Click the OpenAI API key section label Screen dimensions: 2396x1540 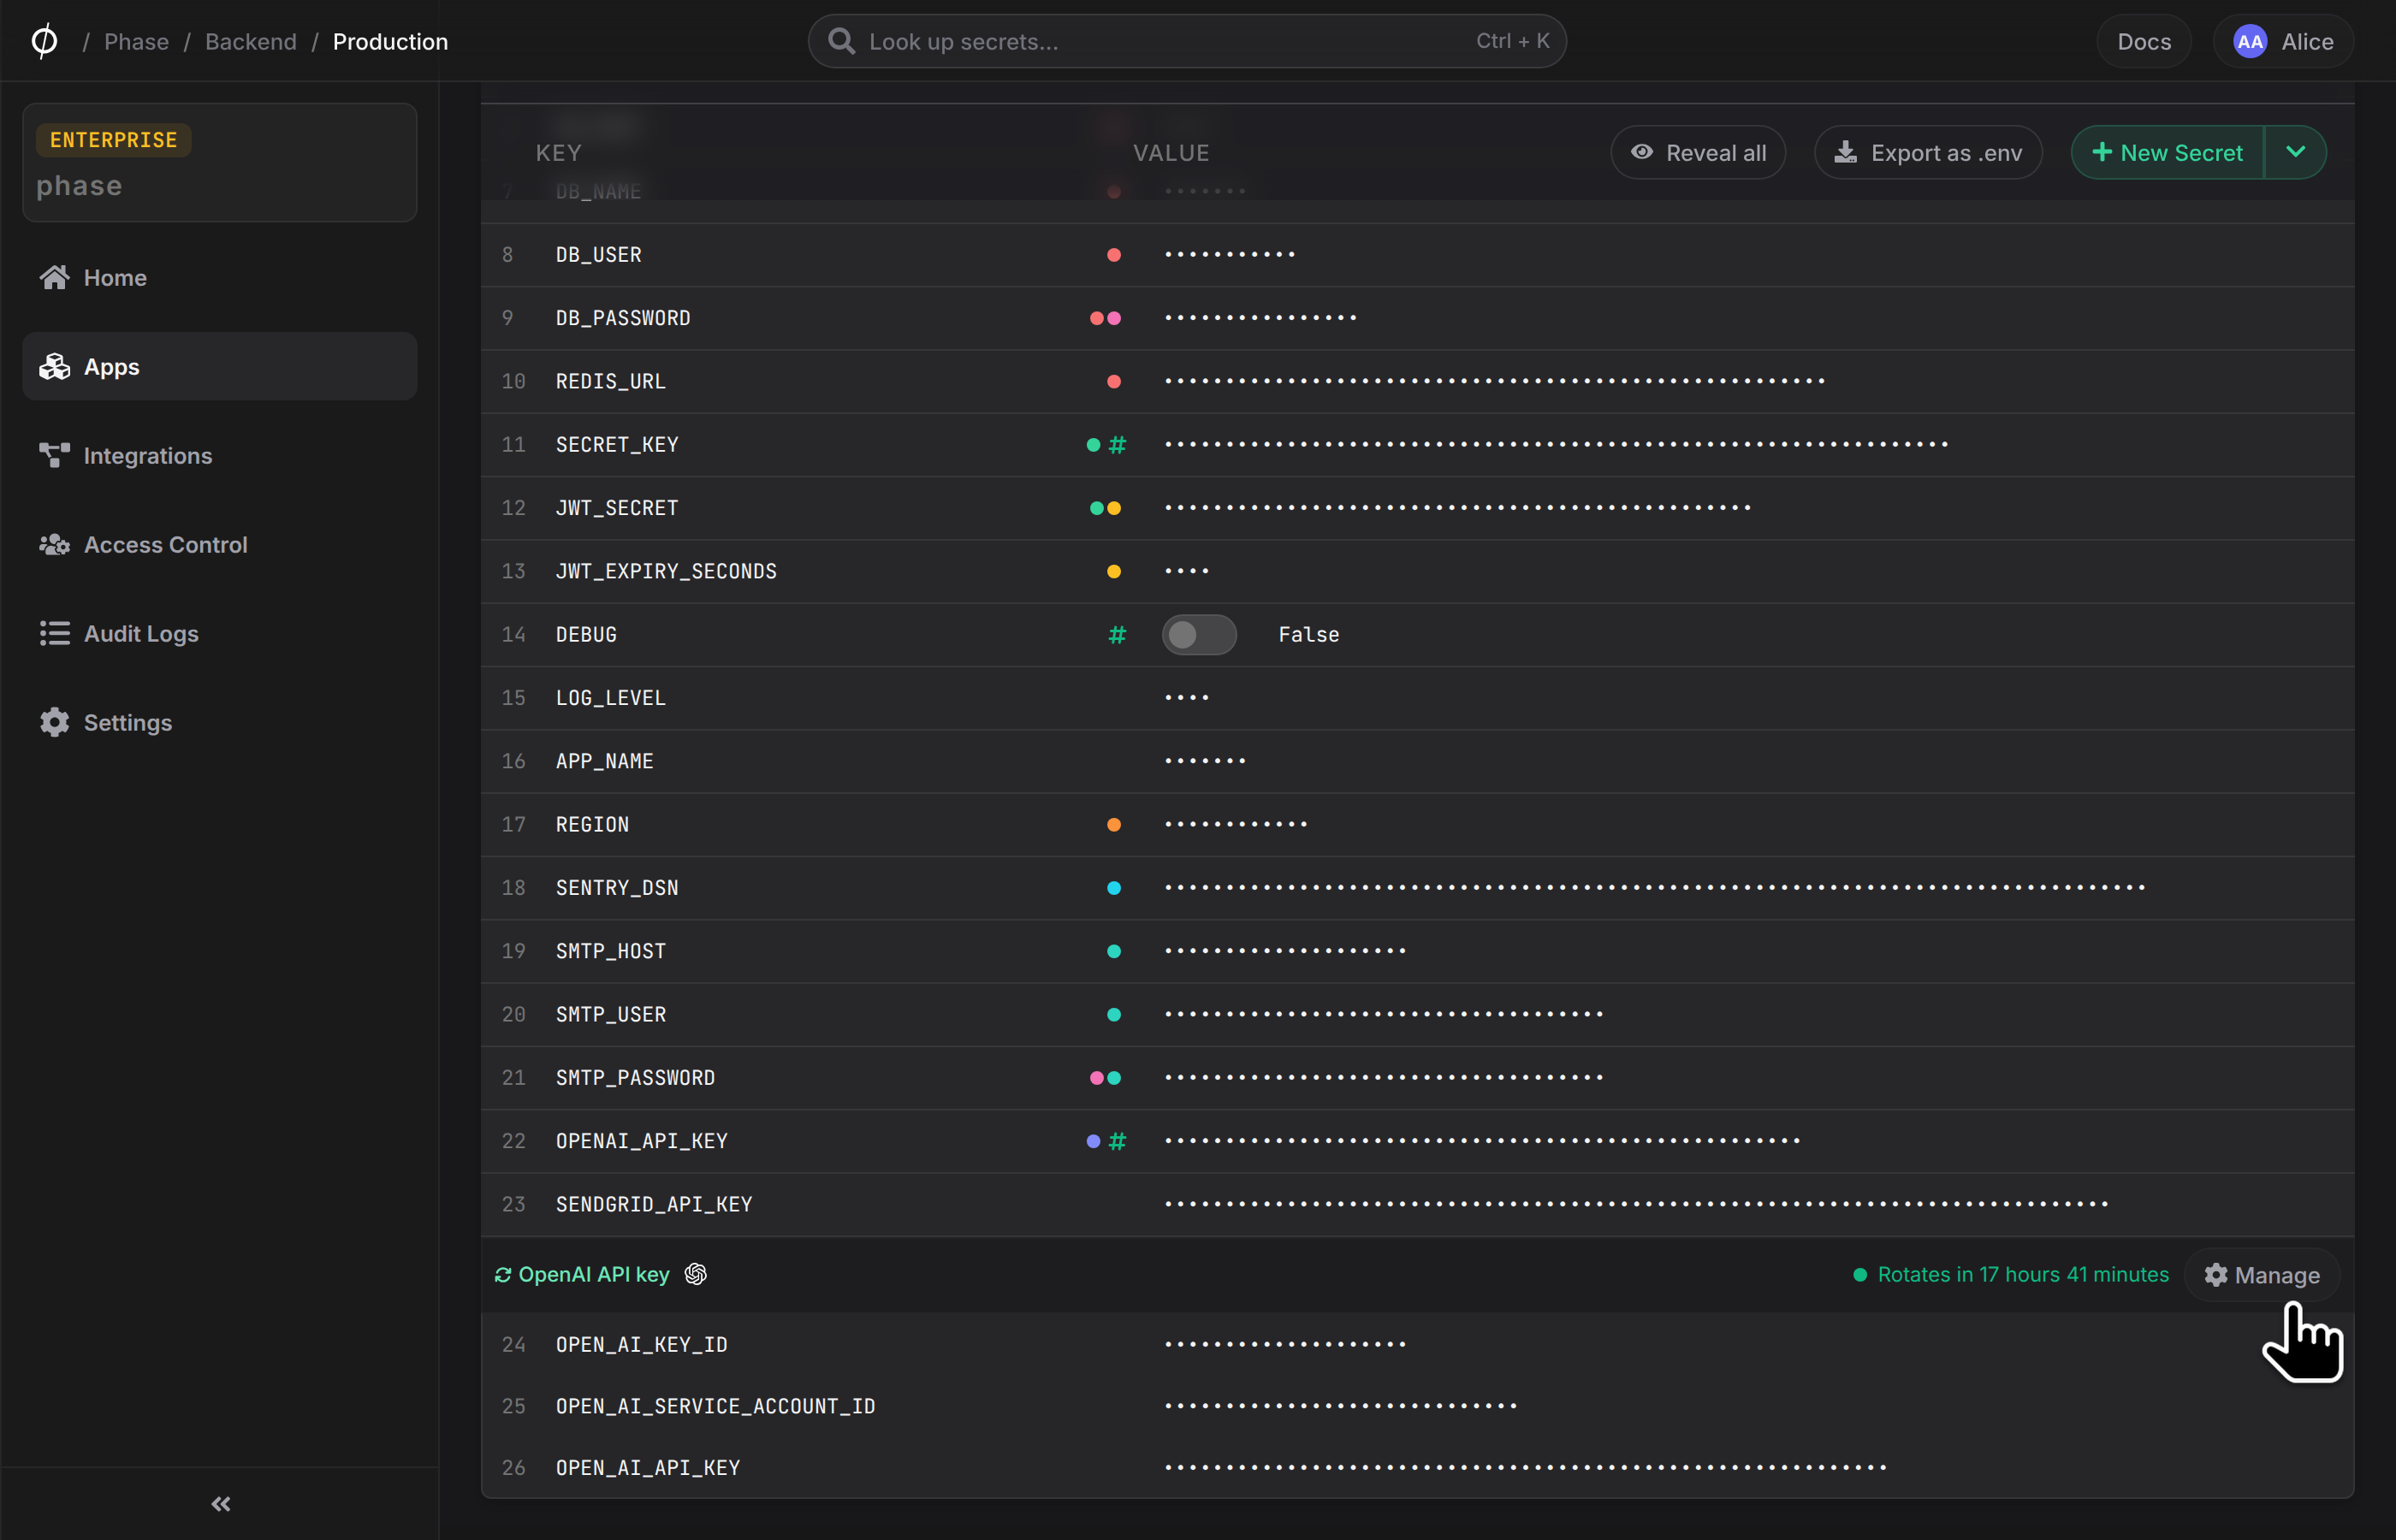(593, 1274)
